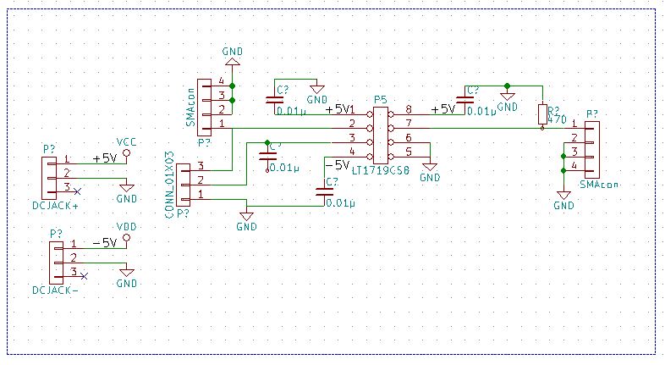Select the left SMAcon connector near CONN_01X03

(204, 108)
